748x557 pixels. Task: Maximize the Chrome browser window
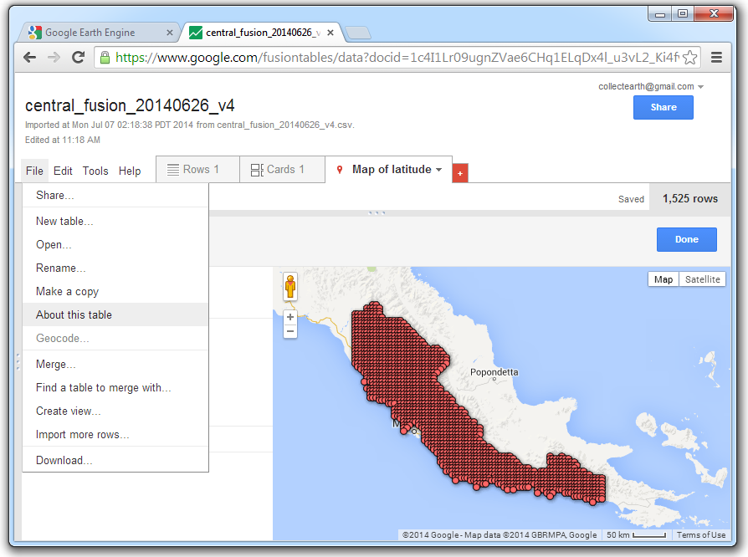click(683, 14)
